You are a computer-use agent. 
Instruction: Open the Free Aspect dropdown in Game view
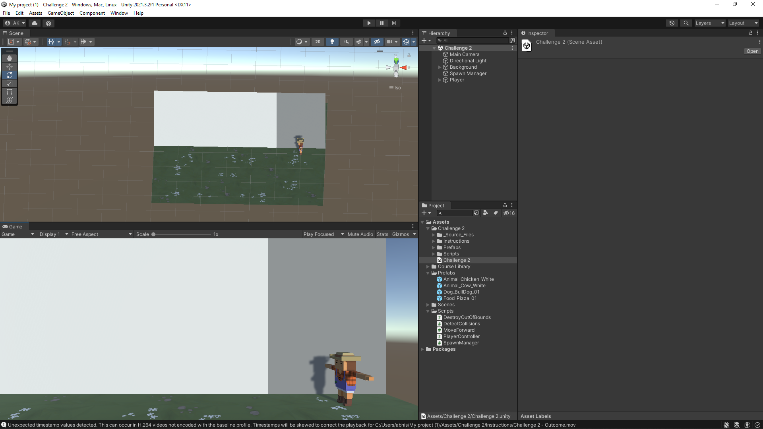101,234
